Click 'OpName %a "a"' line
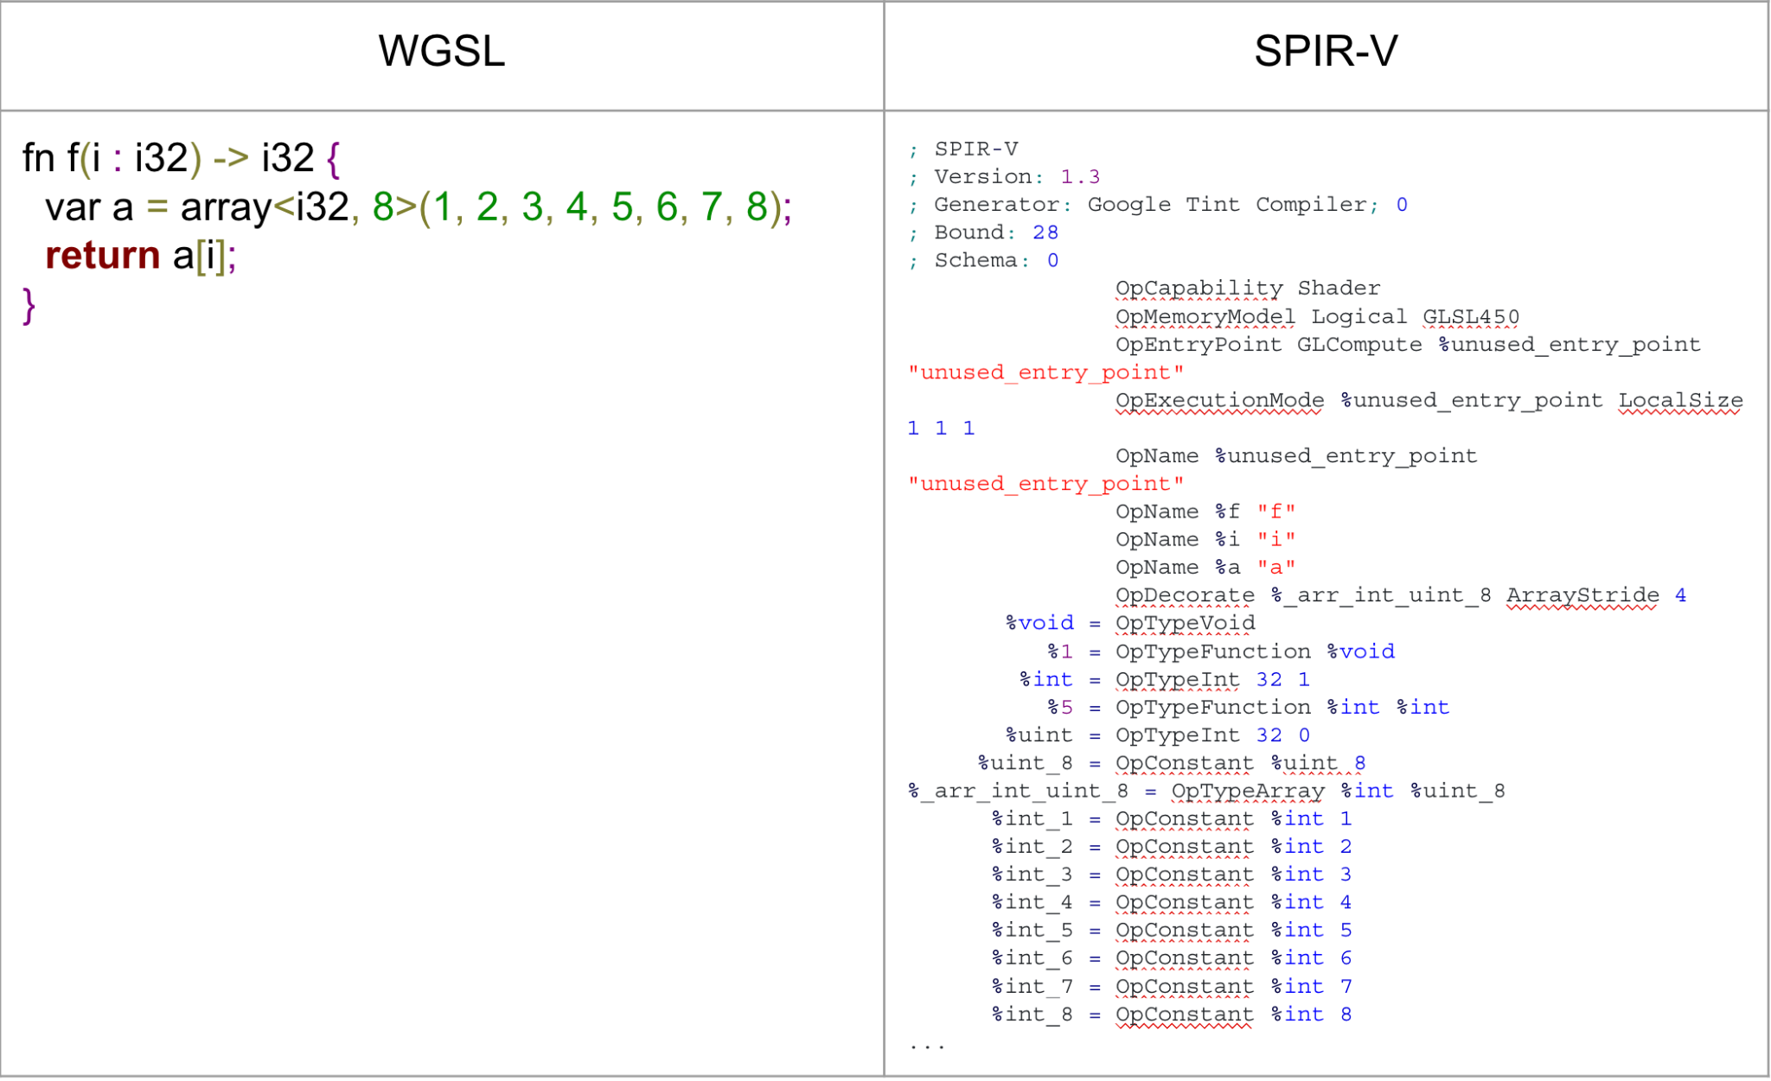Image resolution: width=1771 pixels, height=1081 pixels. pos(1205,568)
